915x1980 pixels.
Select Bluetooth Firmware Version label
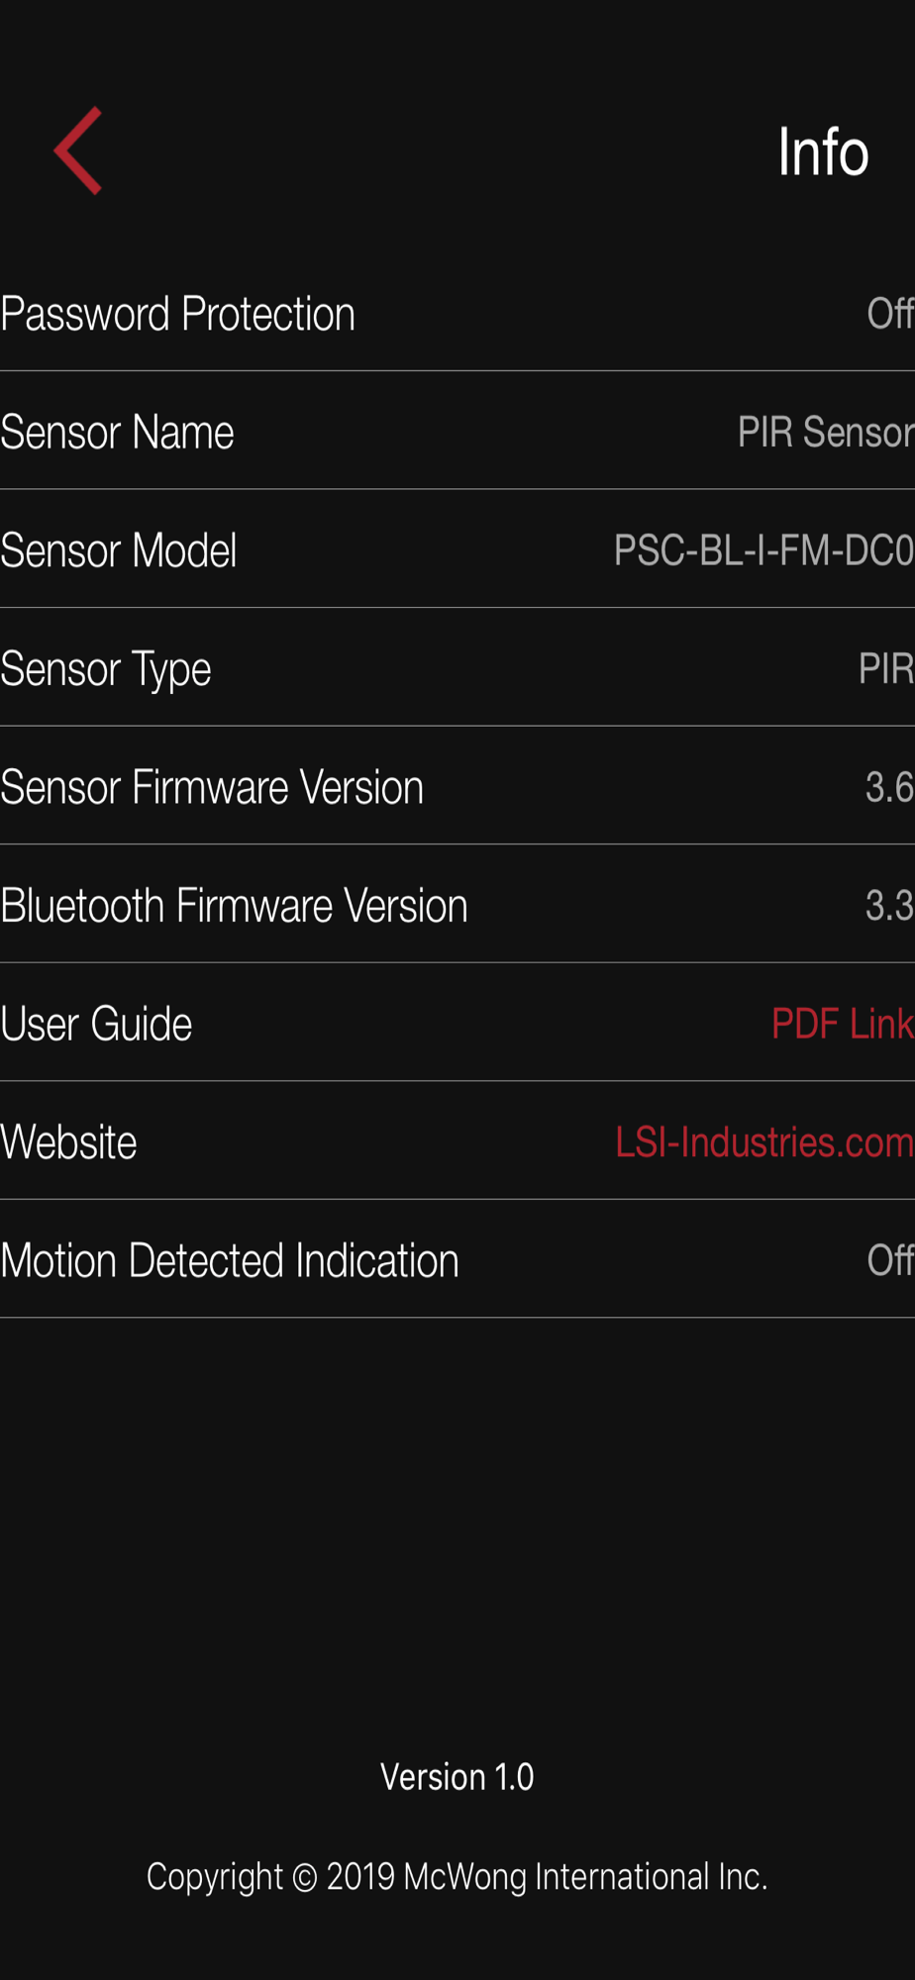(235, 905)
